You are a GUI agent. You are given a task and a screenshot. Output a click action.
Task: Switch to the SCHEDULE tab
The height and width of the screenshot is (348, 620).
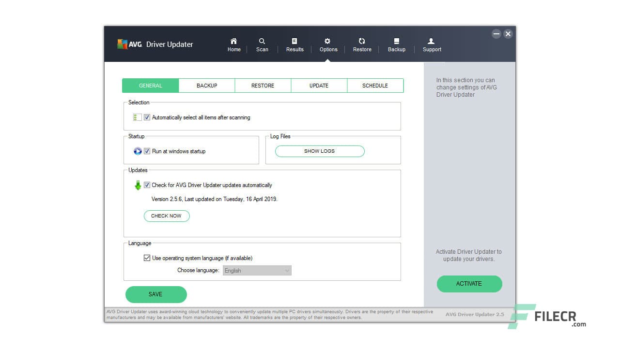[x=375, y=85]
